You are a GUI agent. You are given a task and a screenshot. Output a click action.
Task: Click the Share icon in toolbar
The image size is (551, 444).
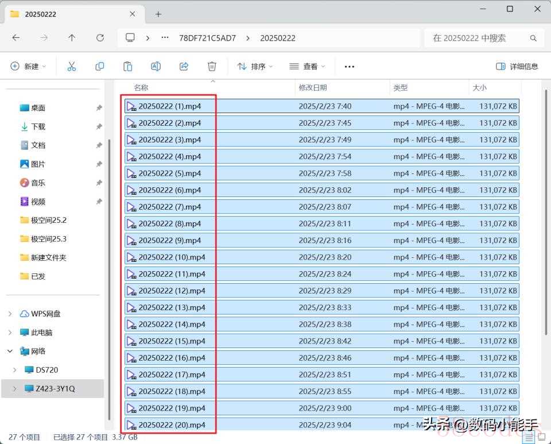click(x=184, y=67)
